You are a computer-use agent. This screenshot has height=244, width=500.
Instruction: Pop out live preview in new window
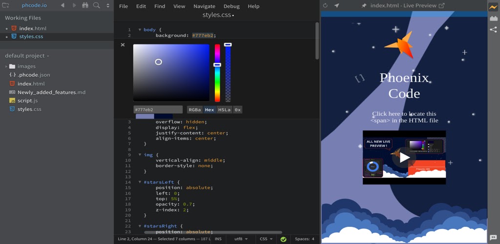442,6
